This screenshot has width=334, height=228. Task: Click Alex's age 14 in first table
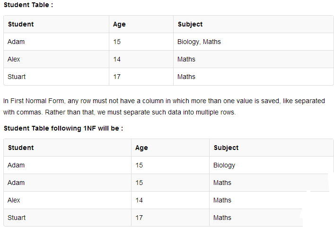[117, 59]
